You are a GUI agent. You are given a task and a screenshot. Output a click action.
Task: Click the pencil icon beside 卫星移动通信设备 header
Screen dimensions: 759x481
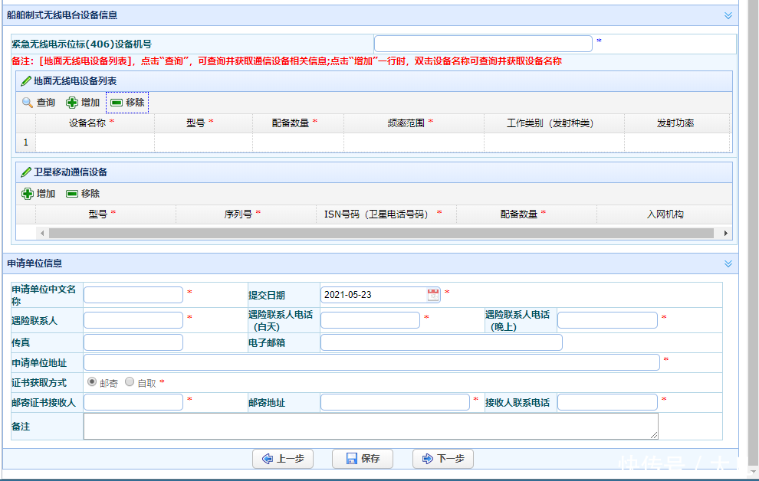pyautogui.click(x=25, y=172)
